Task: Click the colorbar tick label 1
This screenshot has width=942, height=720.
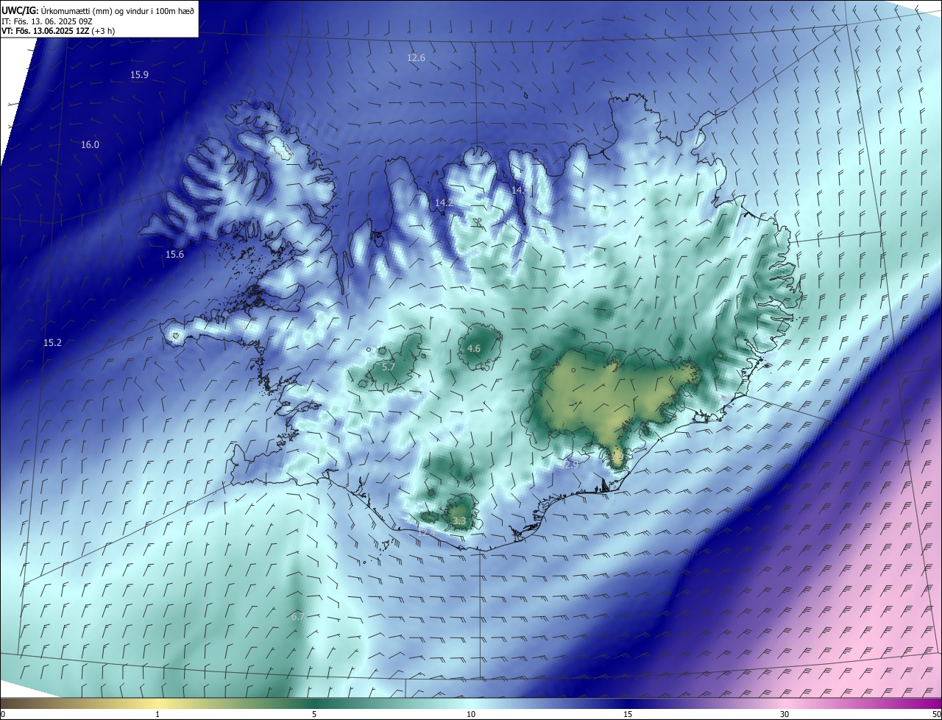Action: (157, 715)
